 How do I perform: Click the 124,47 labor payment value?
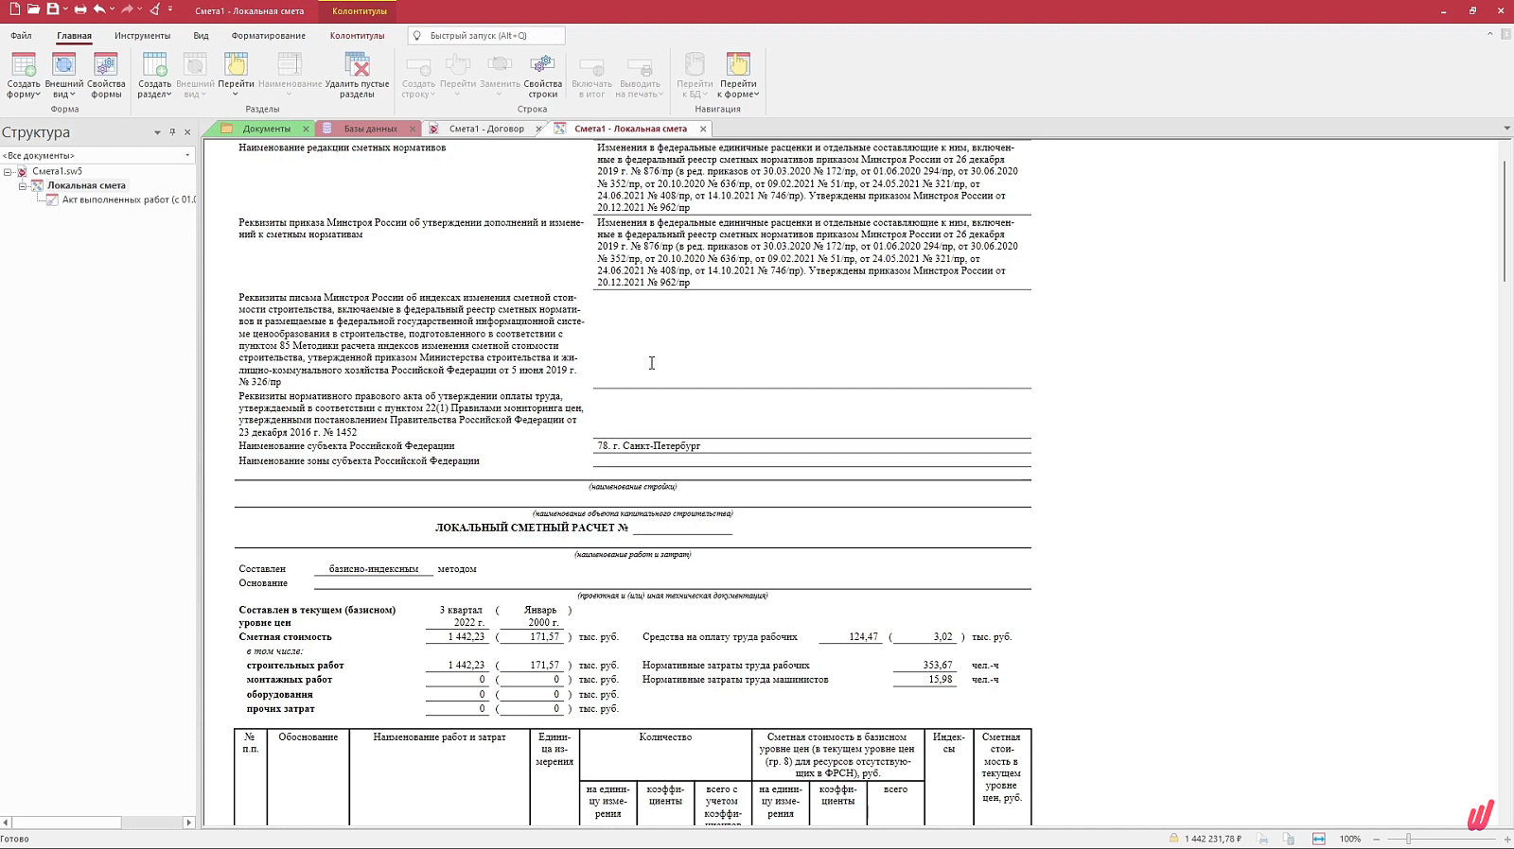point(851,637)
